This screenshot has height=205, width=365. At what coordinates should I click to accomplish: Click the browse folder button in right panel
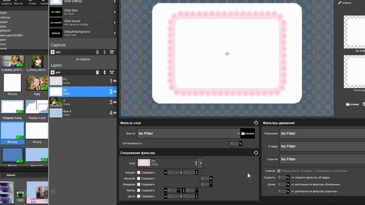[x=352, y=104]
